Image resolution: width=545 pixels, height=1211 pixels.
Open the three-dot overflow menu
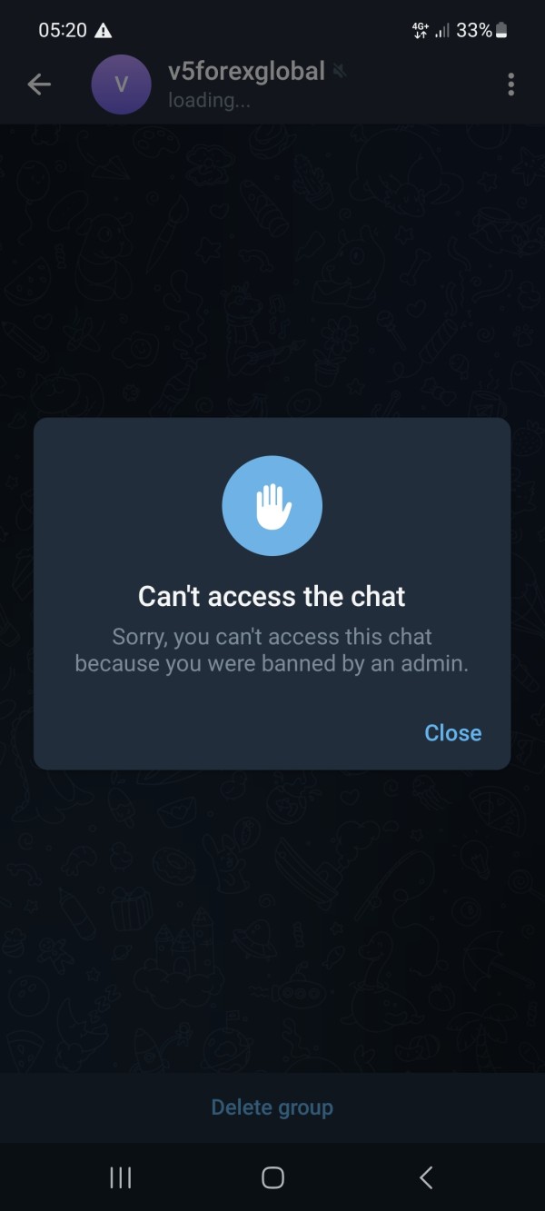(511, 84)
